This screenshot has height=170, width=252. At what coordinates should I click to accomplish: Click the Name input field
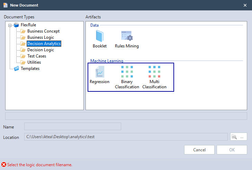coord(73,126)
